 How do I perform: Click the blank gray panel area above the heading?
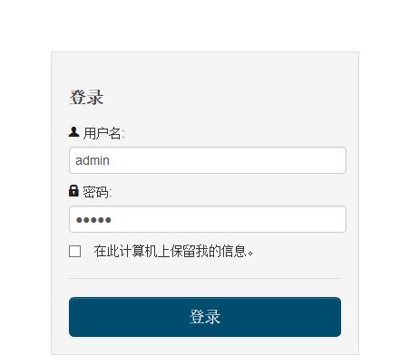click(205, 70)
